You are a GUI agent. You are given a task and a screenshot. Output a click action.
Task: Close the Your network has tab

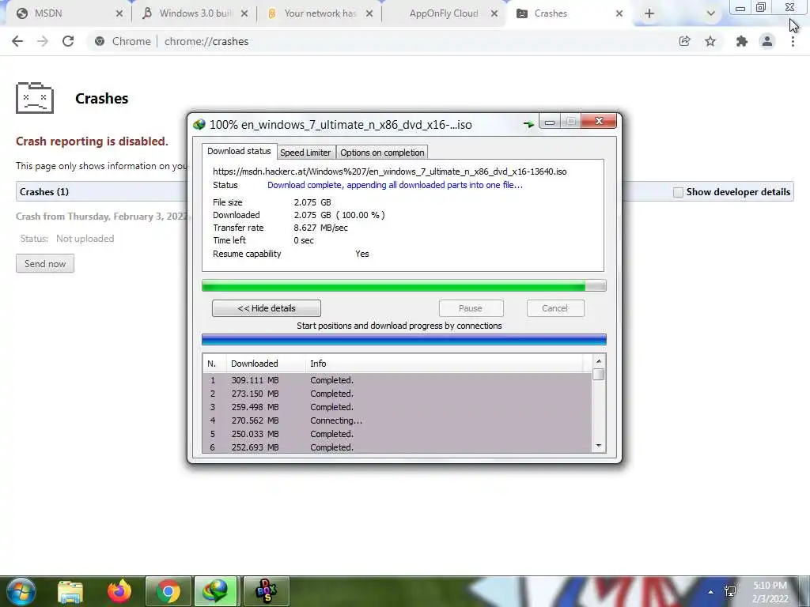[369, 13]
